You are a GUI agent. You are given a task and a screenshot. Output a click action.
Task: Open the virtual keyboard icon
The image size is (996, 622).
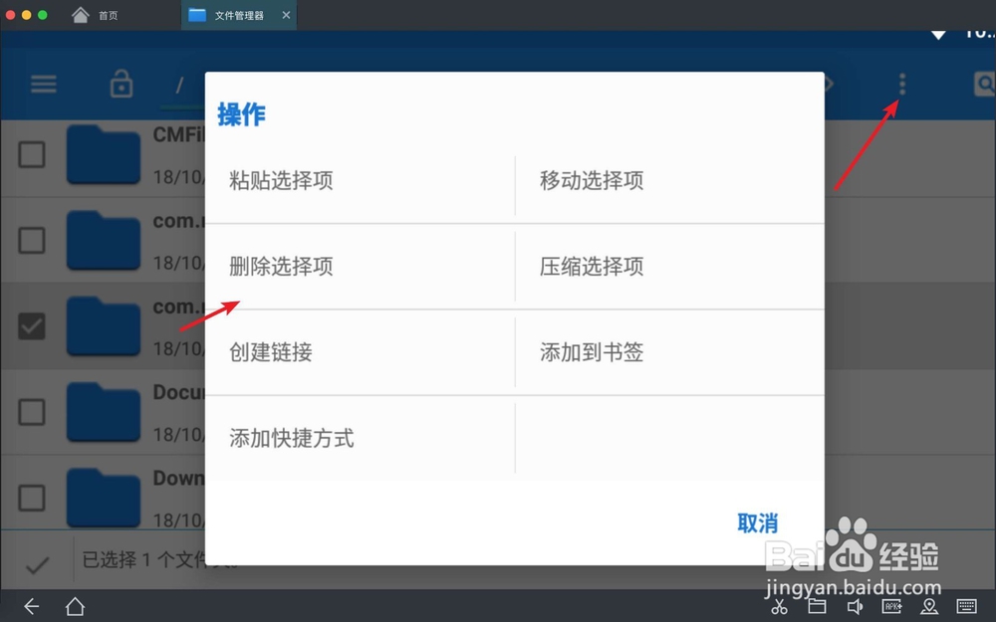click(965, 605)
